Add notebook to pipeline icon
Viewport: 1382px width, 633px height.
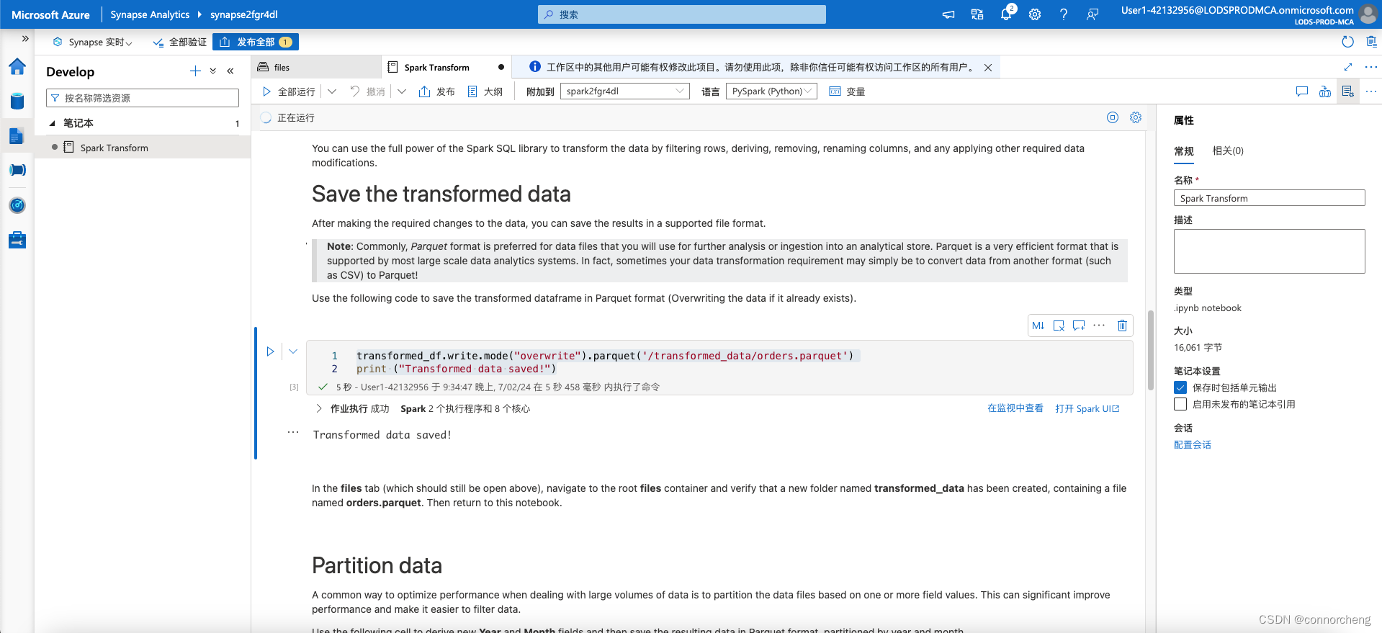click(1325, 91)
